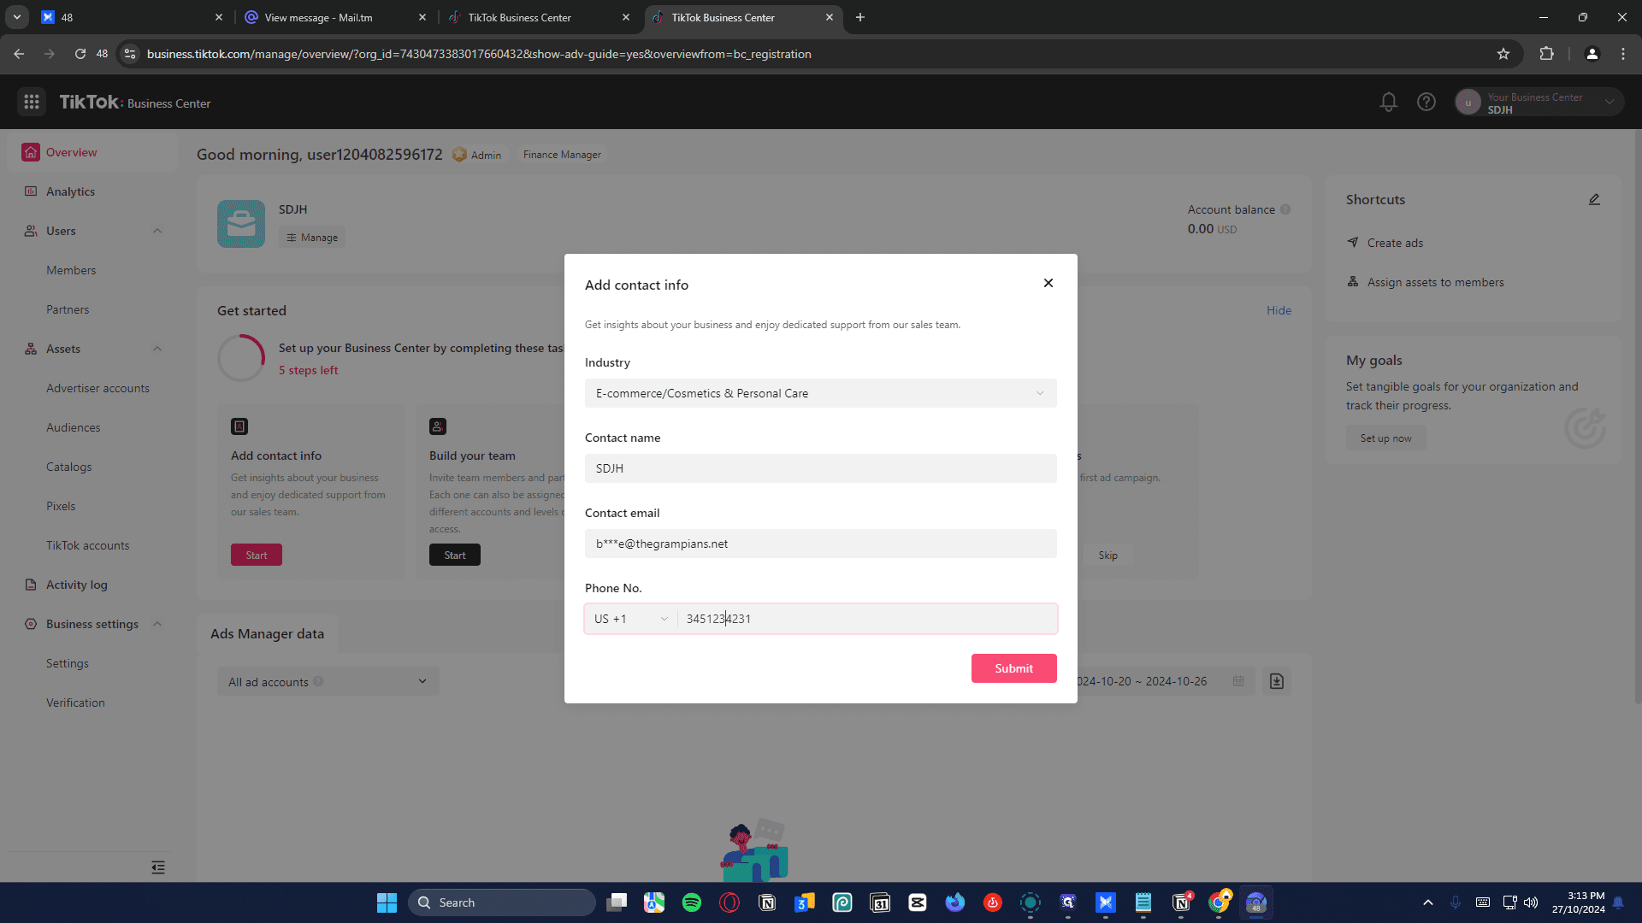This screenshot has height=923, width=1642.
Task: Open the date range picker calendar icon
Action: pyautogui.click(x=1238, y=681)
